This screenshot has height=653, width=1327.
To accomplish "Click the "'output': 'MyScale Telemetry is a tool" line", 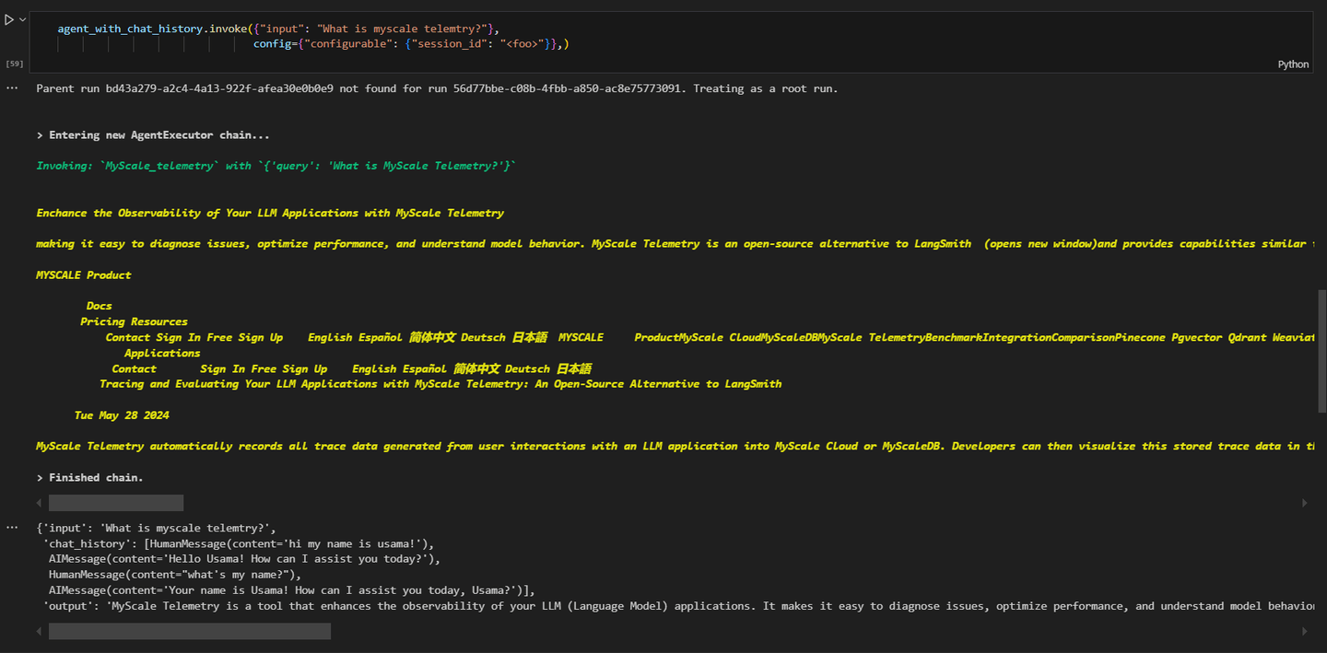I will 678,606.
